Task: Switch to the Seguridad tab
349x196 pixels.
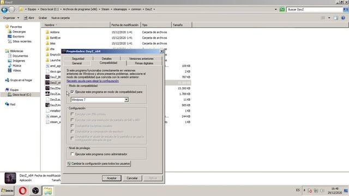Action: [78, 59]
